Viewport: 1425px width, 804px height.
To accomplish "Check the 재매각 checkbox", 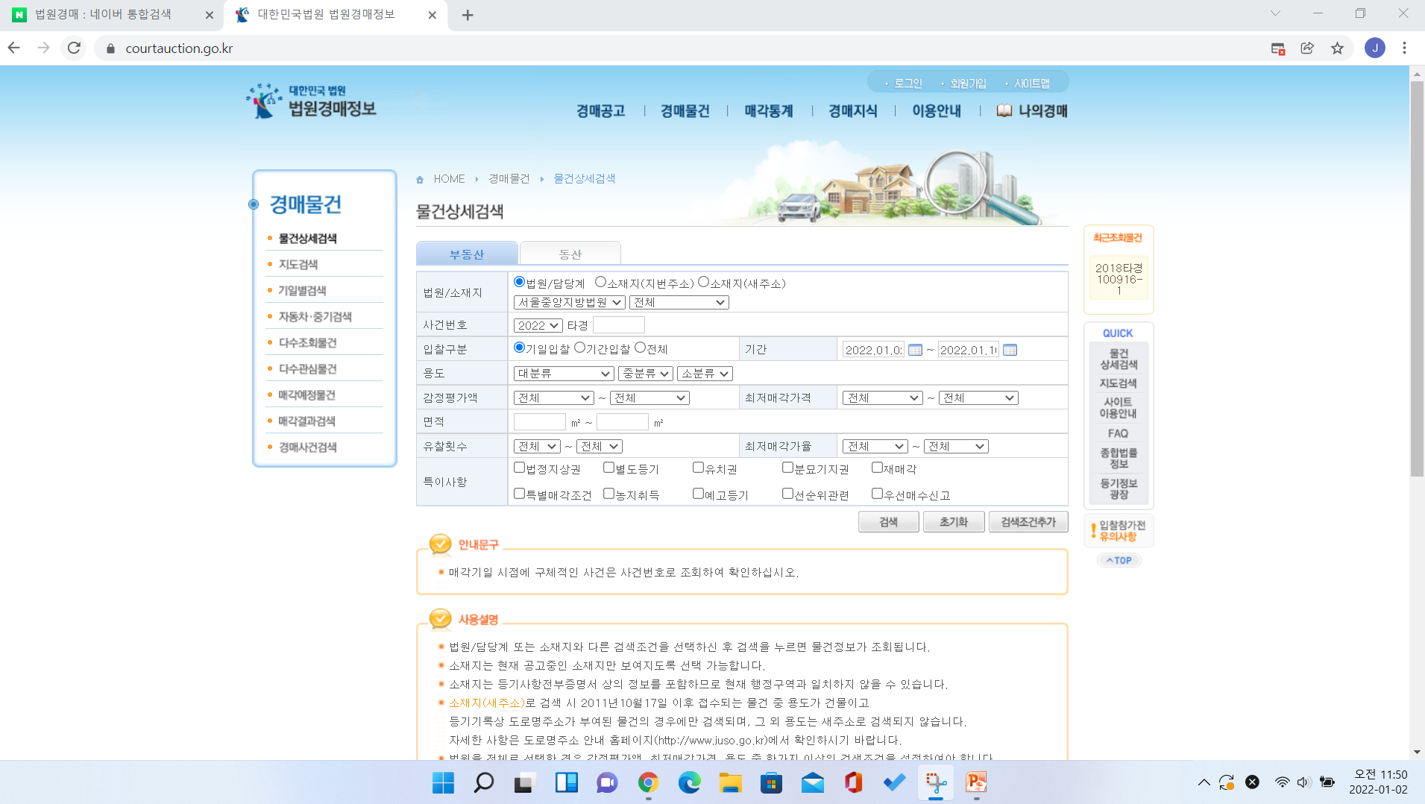I will 877,468.
